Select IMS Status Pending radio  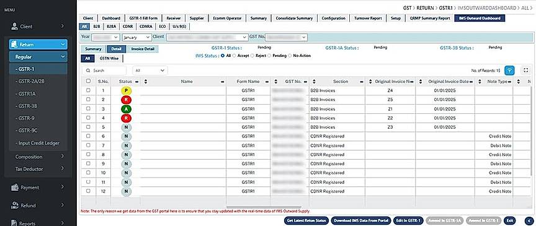(269, 55)
